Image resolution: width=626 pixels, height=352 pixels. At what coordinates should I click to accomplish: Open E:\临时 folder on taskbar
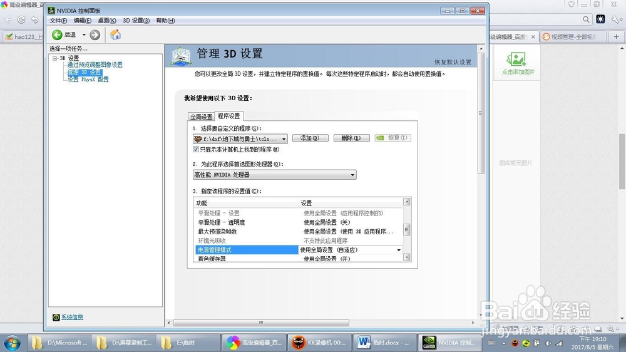click(x=188, y=343)
